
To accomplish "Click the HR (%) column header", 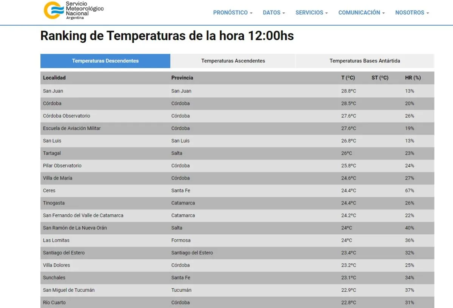I will tap(413, 78).
